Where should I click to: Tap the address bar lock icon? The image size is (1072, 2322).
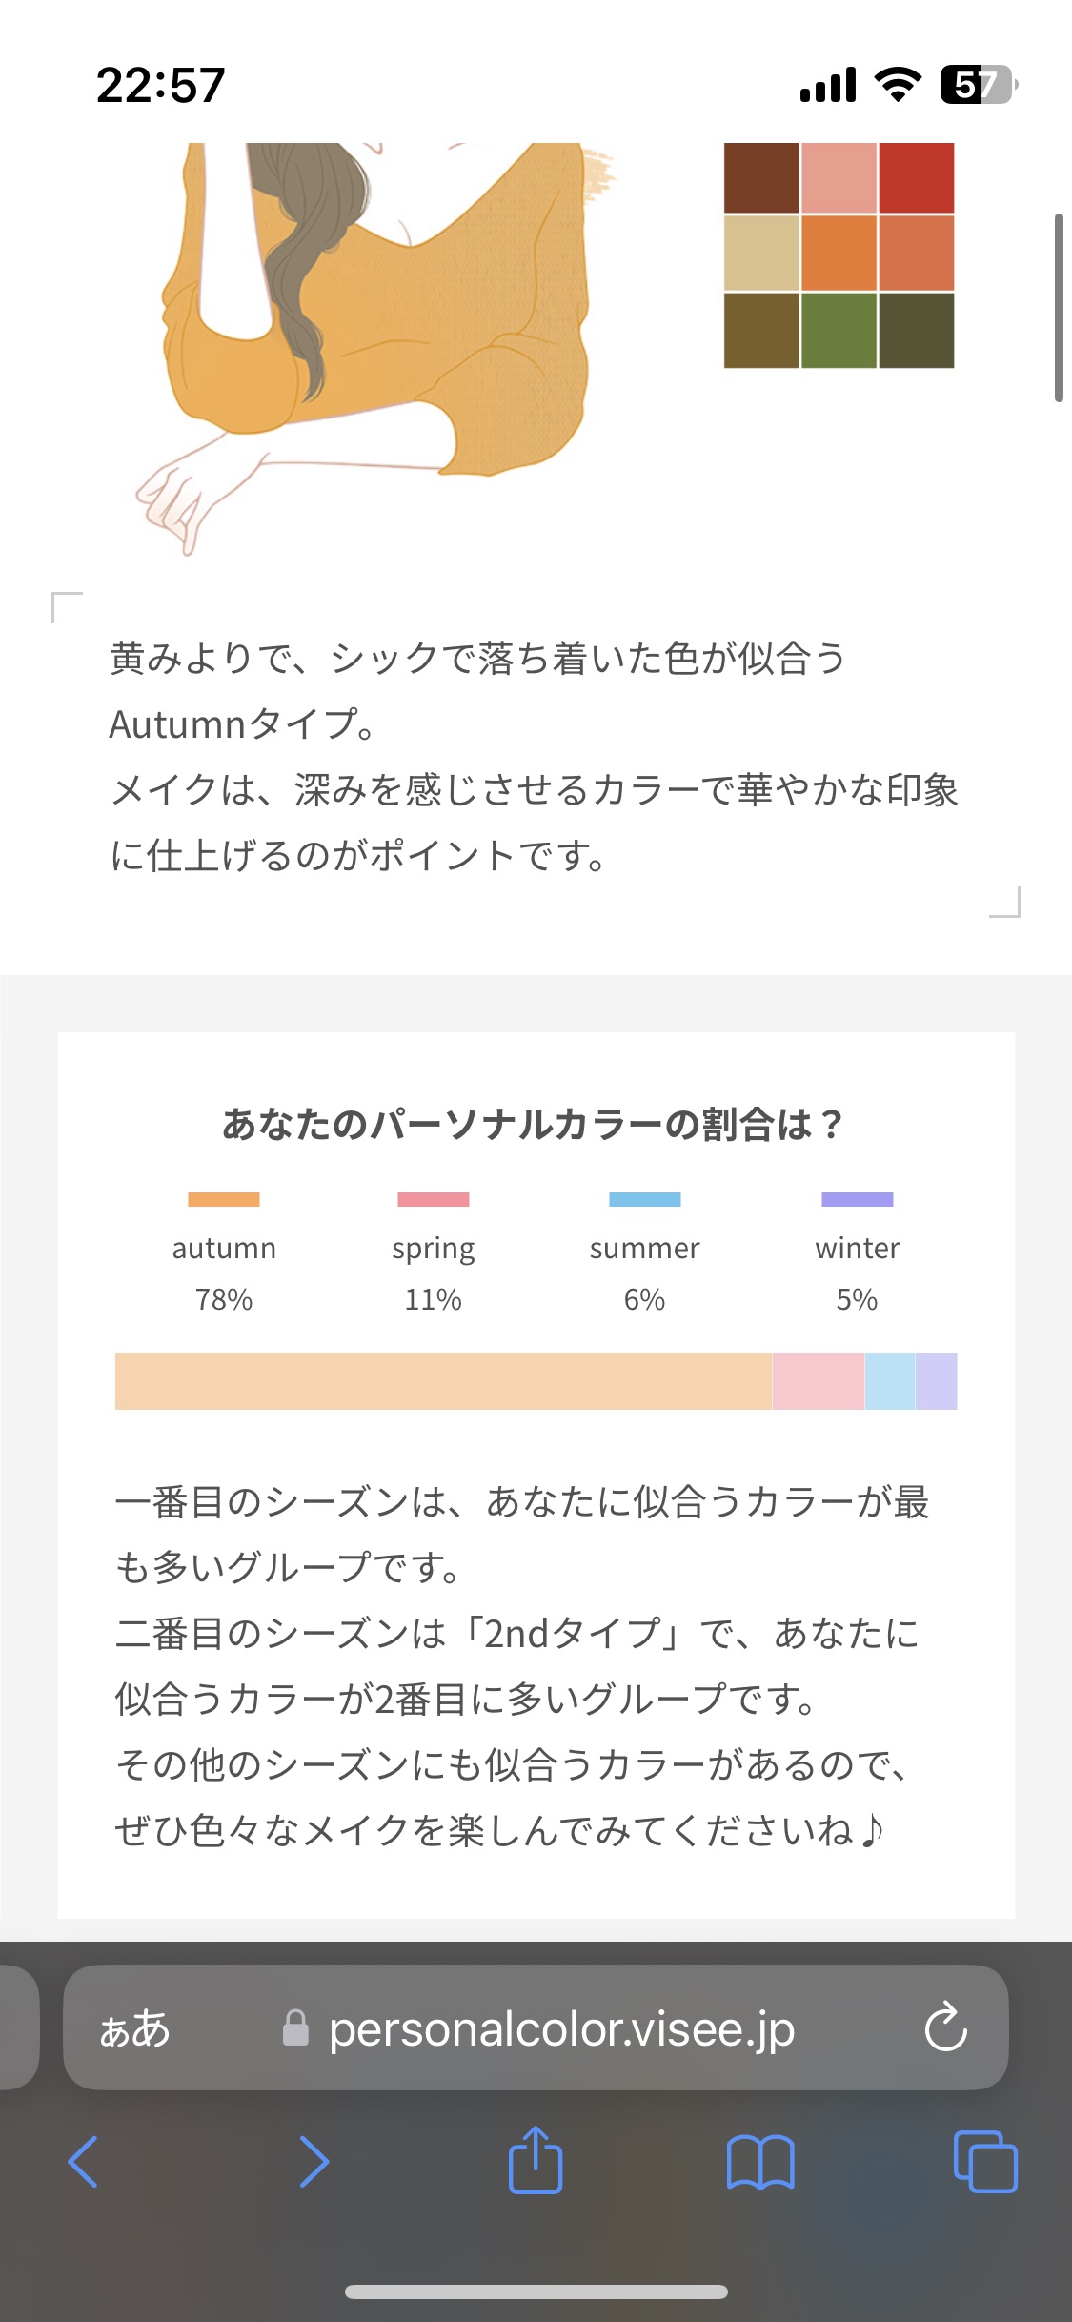coord(295,2028)
